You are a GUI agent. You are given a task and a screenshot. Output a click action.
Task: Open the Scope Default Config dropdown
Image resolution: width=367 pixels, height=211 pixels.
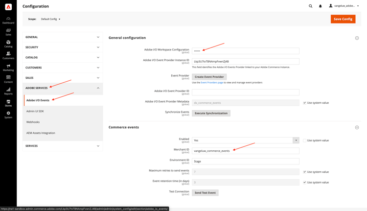(50, 19)
